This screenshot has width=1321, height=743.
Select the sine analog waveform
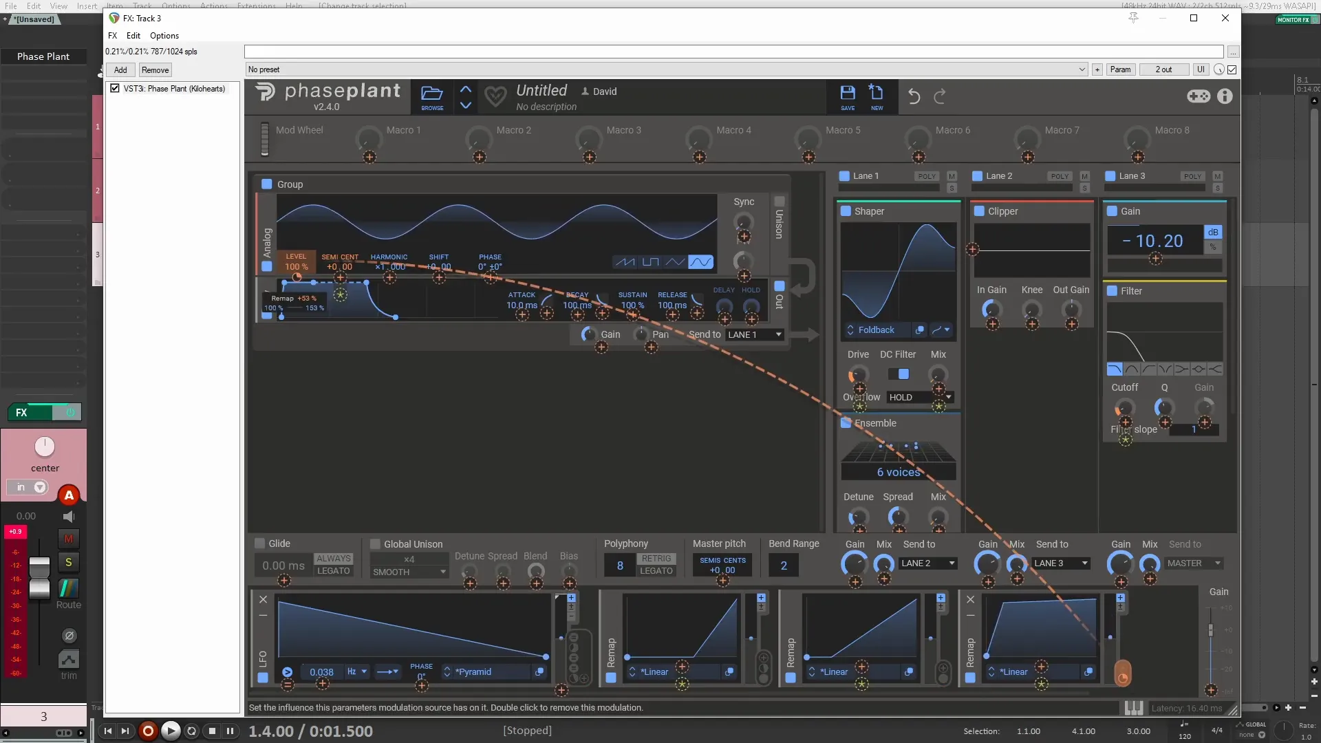tap(701, 262)
